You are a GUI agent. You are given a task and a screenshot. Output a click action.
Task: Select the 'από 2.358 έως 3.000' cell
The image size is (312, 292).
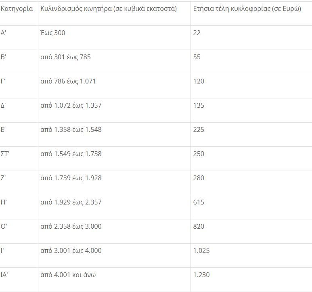[71, 226]
